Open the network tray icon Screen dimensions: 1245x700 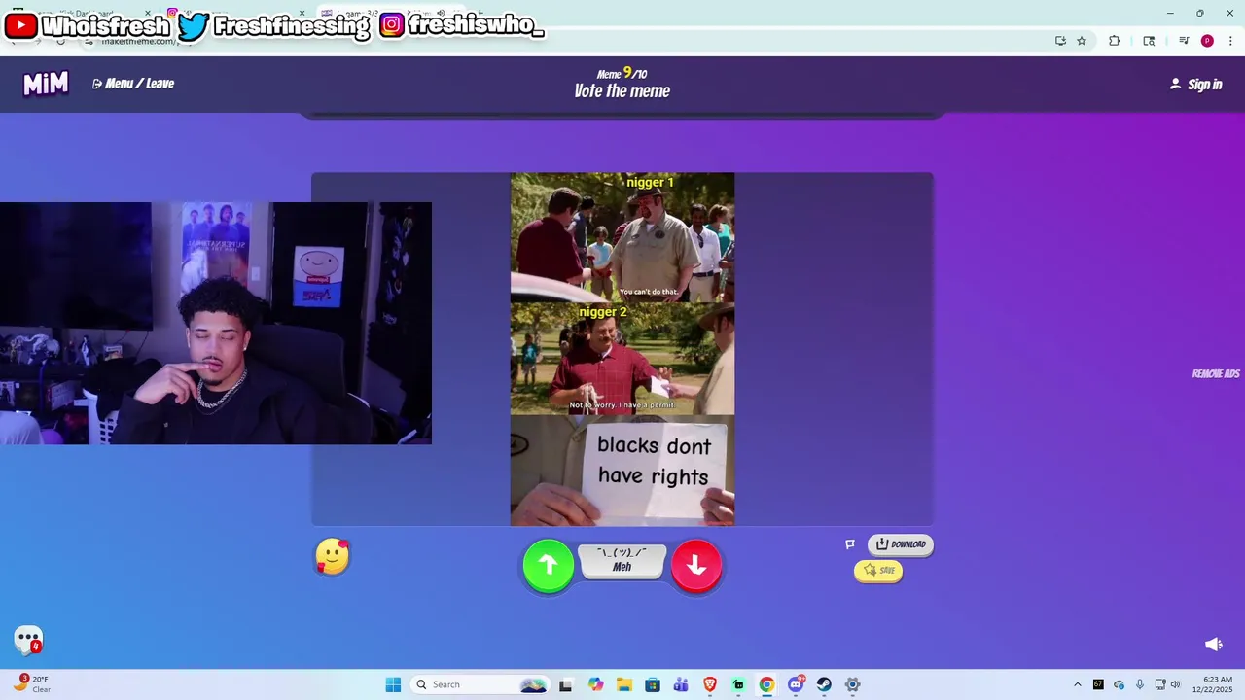(1160, 684)
